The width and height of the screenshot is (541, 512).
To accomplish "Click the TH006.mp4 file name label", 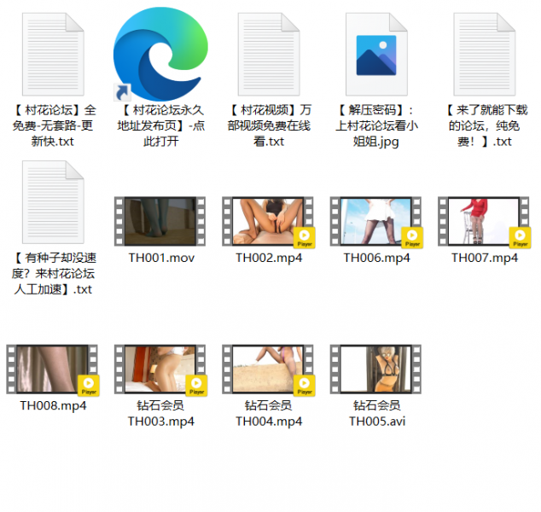I will point(375,258).
